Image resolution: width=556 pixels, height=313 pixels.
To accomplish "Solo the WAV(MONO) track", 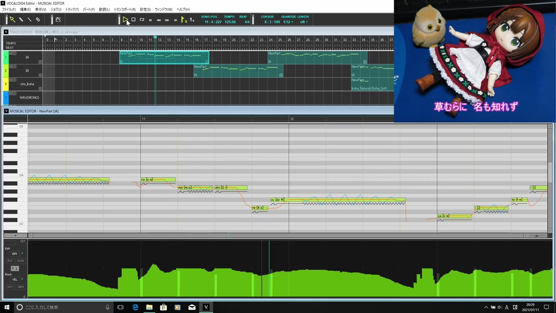I will coord(15,93).
